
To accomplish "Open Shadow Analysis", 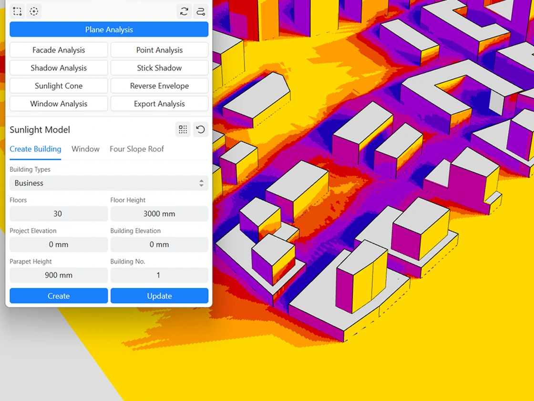I will [x=59, y=68].
